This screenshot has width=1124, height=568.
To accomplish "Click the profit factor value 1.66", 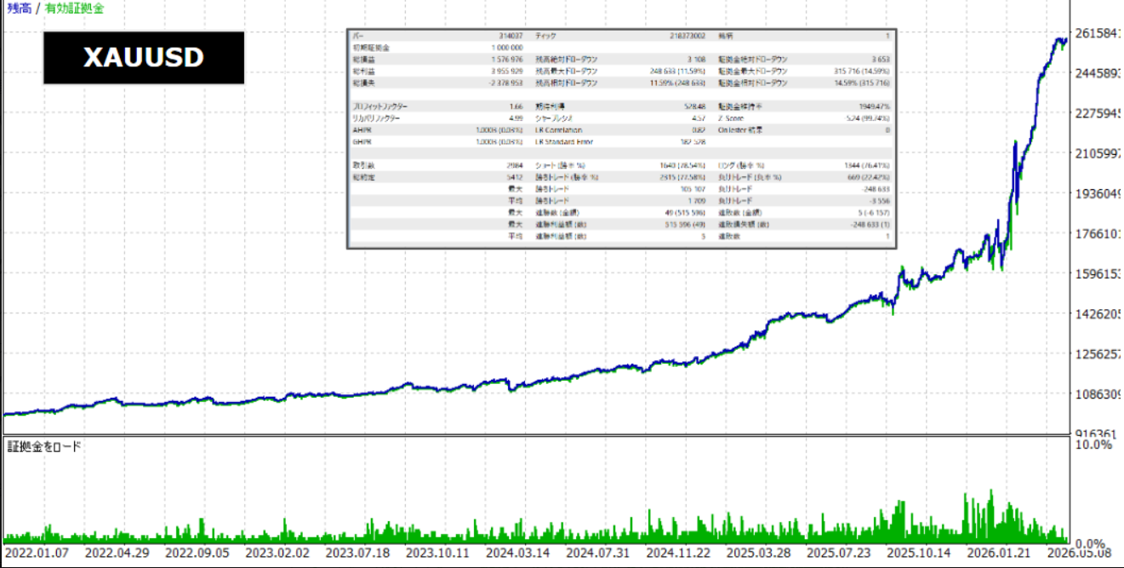I will [x=516, y=106].
